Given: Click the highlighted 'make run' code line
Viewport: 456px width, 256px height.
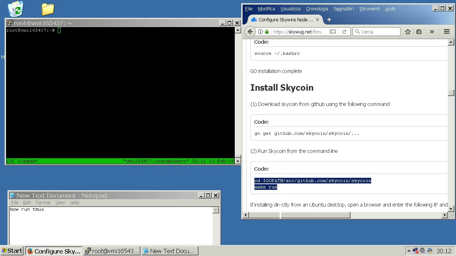Looking at the screenshot, I should click(266, 187).
